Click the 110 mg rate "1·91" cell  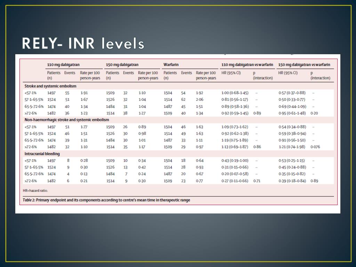tap(84, 93)
